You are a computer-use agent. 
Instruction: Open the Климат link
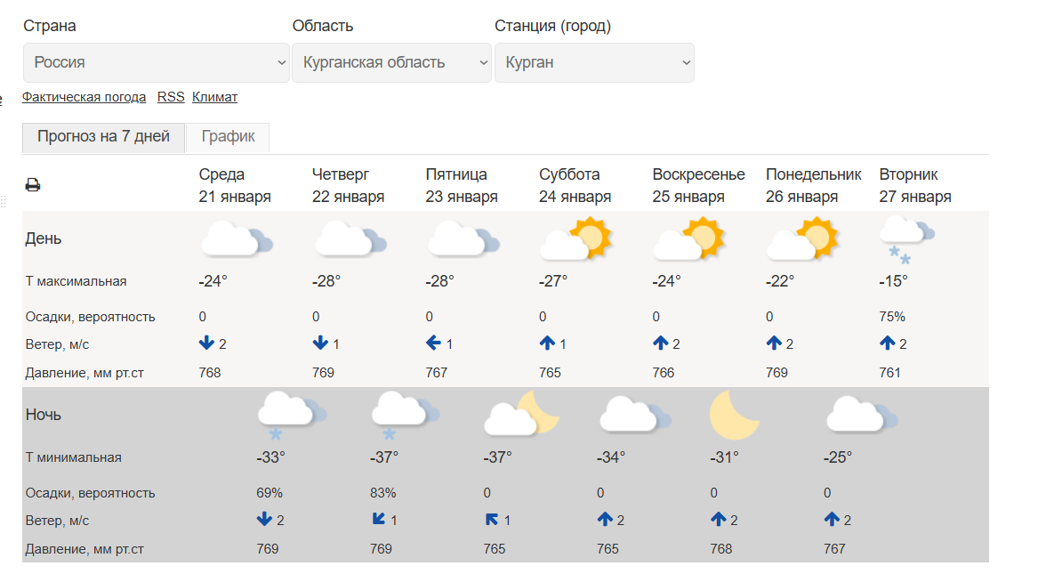(x=214, y=97)
